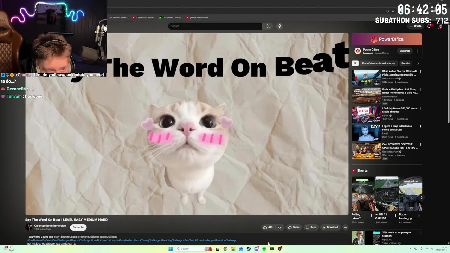
Task: Select the All filter chip
Action: tap(355, 64)
